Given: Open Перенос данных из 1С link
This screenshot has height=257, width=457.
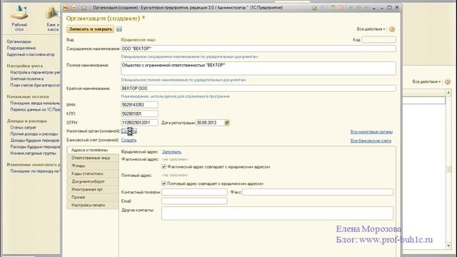Looking at the screenshot, I should coord(35,109).
